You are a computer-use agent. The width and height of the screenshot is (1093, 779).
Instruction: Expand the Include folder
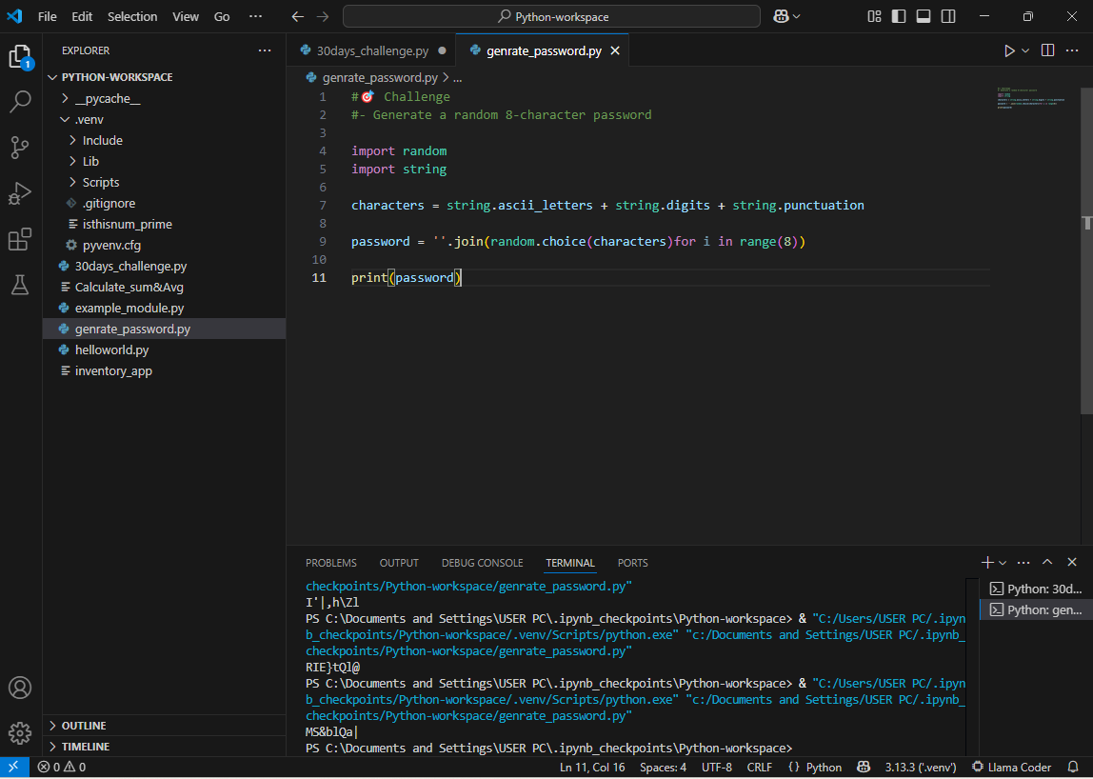click(x=73, y=140)
